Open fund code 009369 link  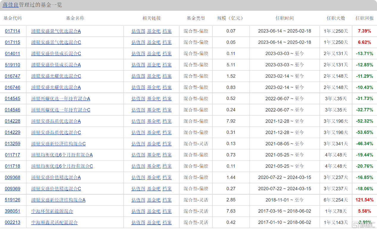tap(12, 189)
